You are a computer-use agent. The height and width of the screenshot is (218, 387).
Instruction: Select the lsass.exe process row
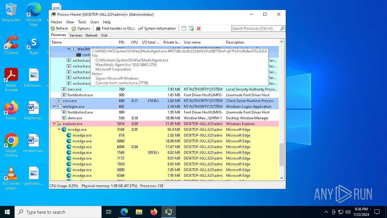click(164, 89)
